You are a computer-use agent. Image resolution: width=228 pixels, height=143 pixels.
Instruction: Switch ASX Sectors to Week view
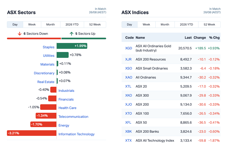(x=32, y=24)
